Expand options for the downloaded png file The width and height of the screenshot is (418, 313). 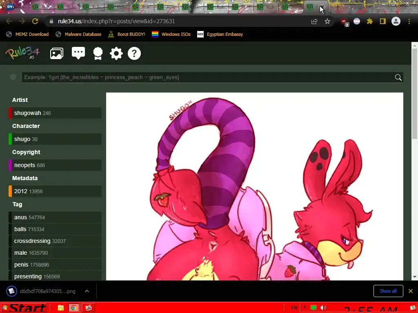tap(87, 291)
